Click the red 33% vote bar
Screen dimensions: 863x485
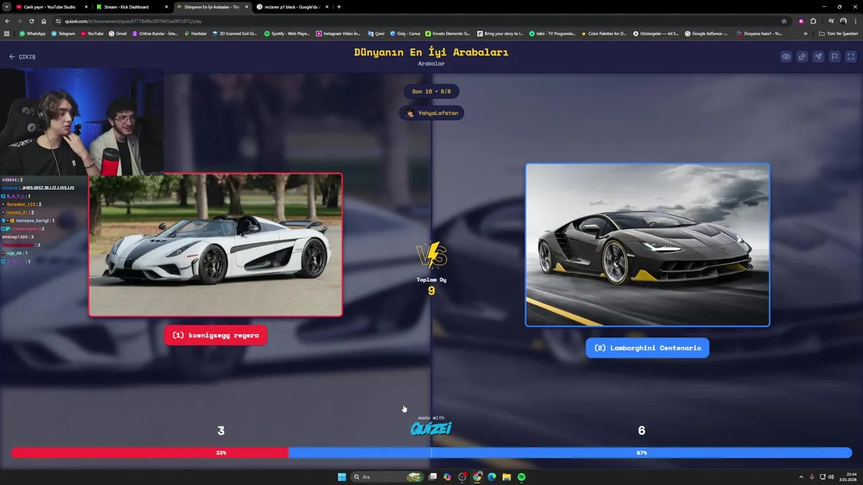click(150, 453)
